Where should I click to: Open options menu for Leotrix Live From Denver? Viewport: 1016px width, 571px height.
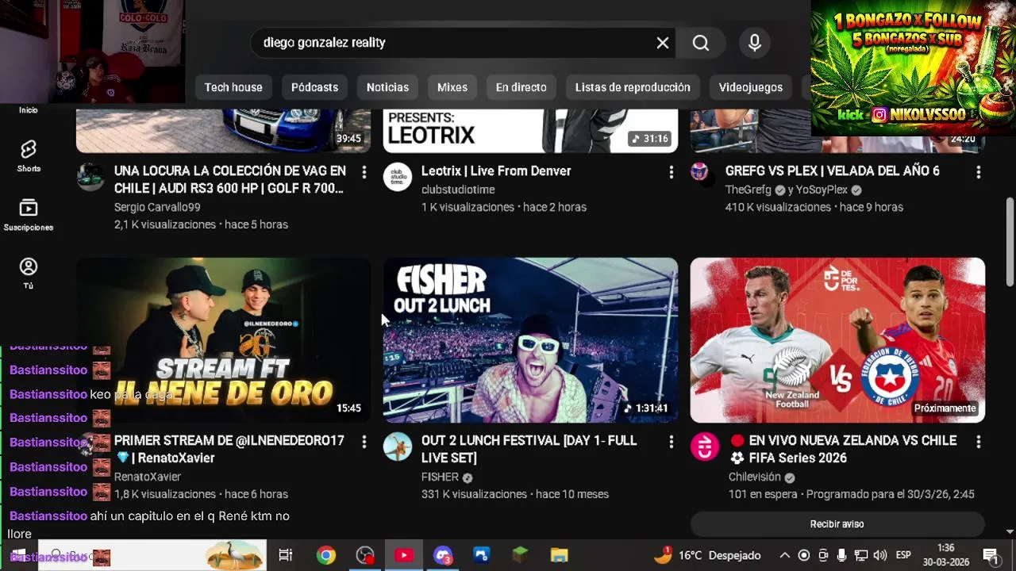[x=671, y=172]
